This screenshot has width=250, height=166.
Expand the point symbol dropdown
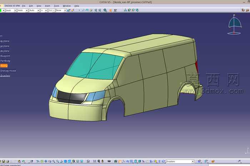click(46, 10)
